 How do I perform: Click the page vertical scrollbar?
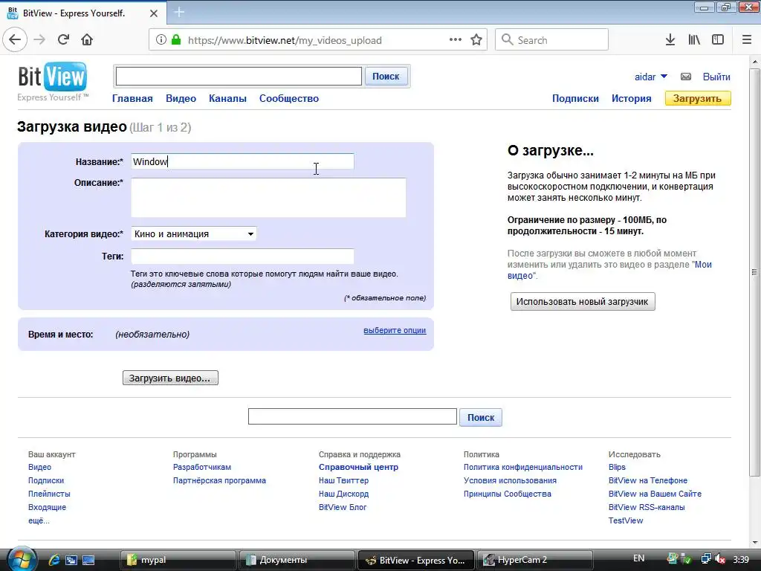pos(755,272)
